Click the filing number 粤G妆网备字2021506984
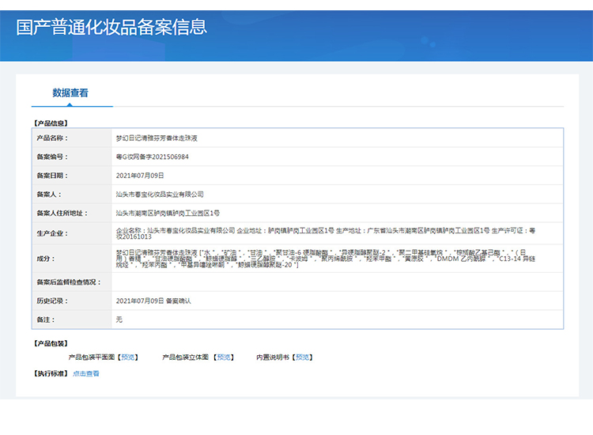 coord(152,157)
